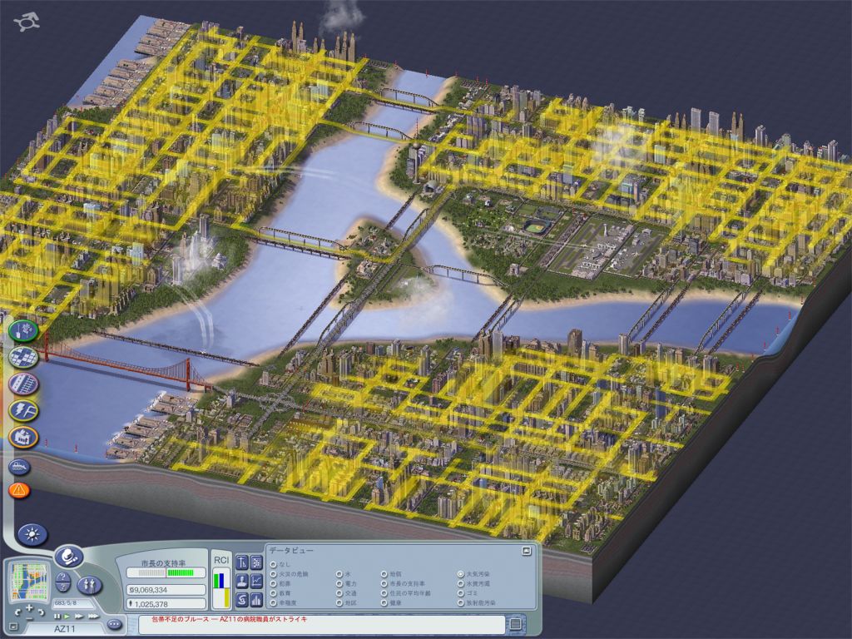Image resolution: width=852 pixels, height=639 pixels.
Task: Open the orange Emergency warning tools
Action: (20, 490)
